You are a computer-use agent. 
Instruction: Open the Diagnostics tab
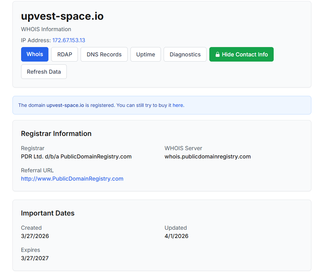click(185, 54)
